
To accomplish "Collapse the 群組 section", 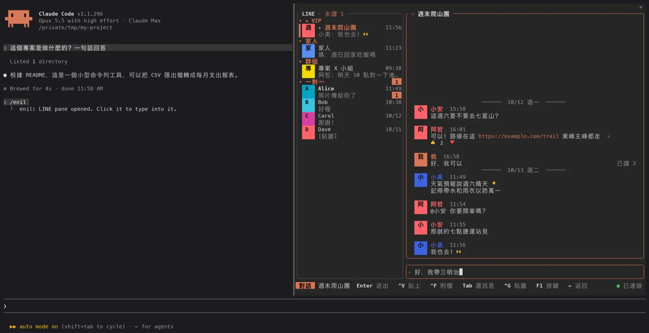I will click(x=301, y=62).
